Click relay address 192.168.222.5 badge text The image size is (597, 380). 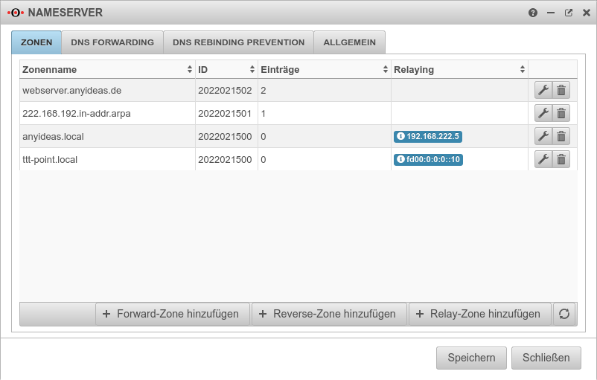click(433, 136)
